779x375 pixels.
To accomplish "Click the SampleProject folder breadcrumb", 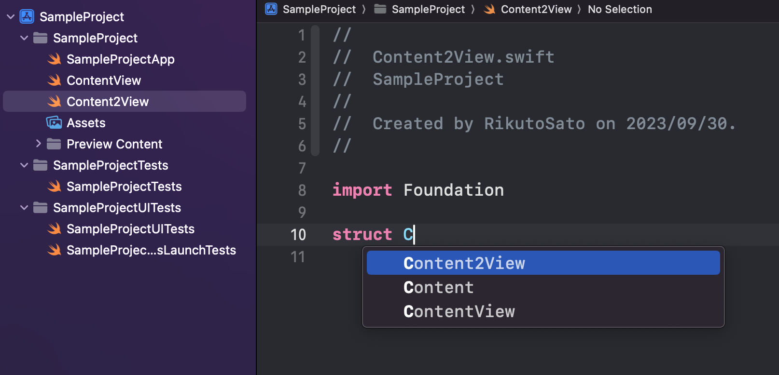I will [x=428, y=9].
